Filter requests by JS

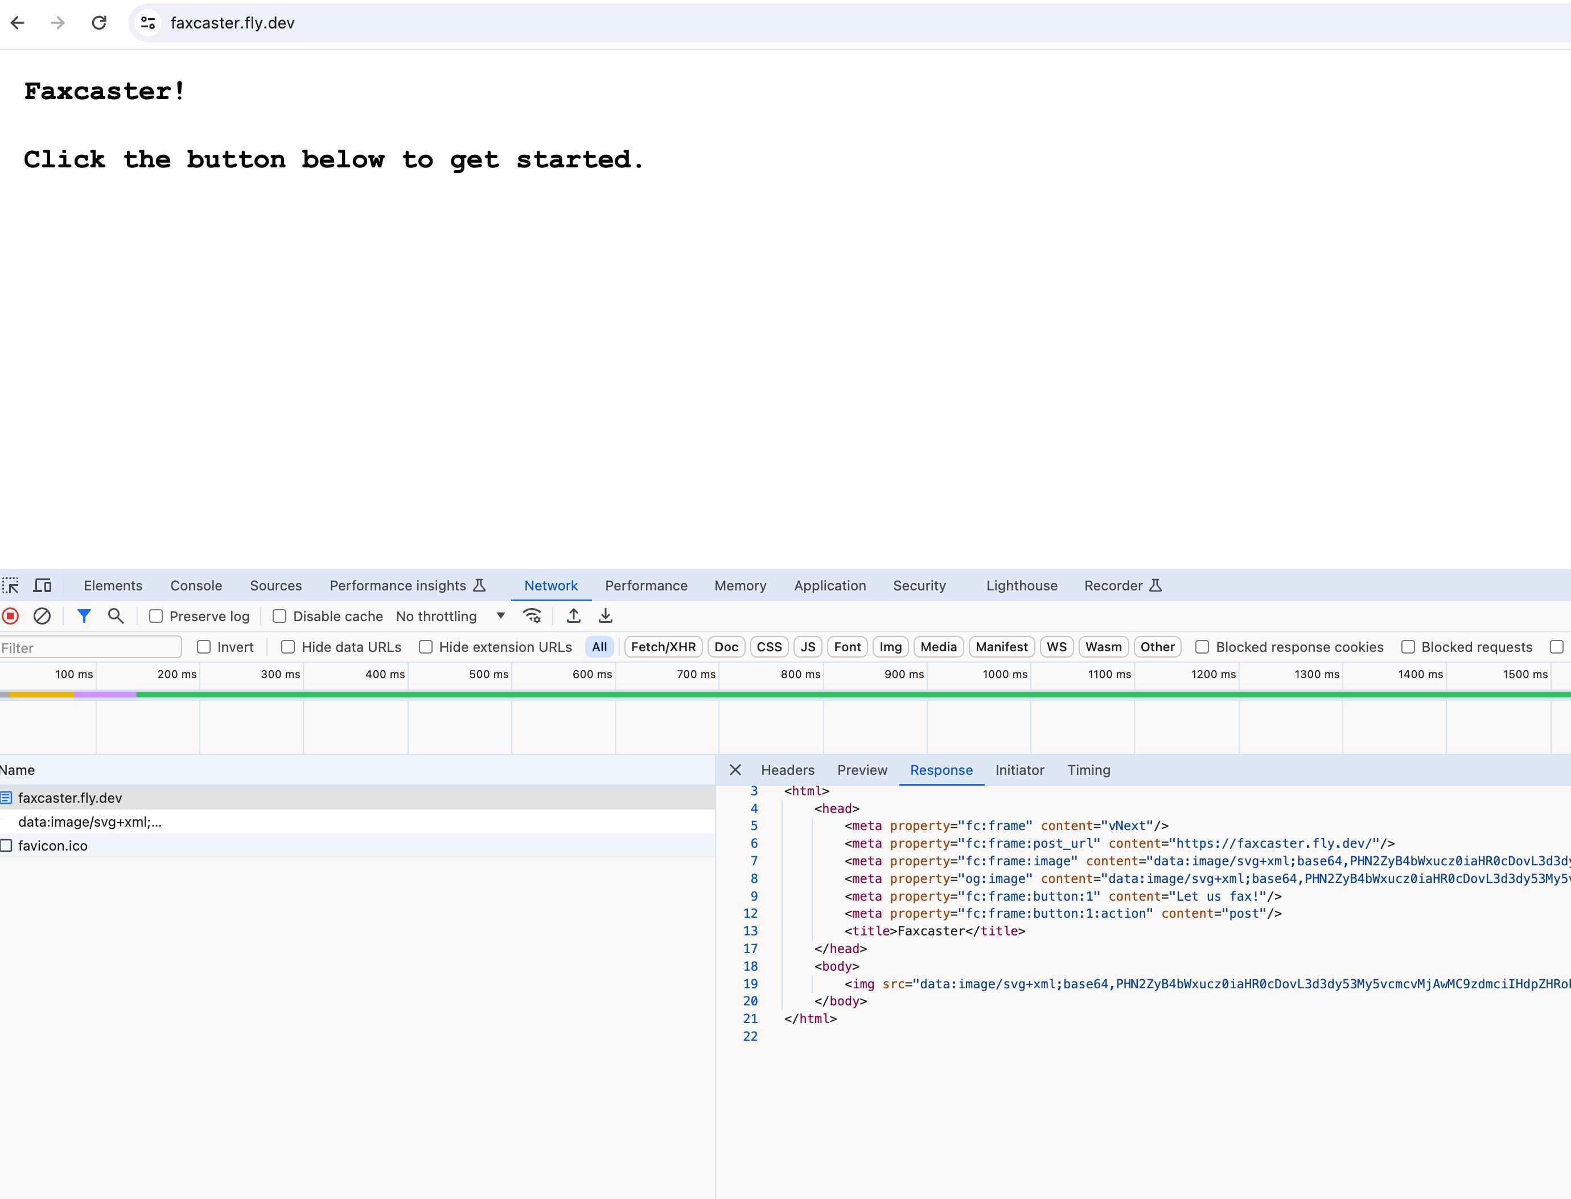click(808, 647)
